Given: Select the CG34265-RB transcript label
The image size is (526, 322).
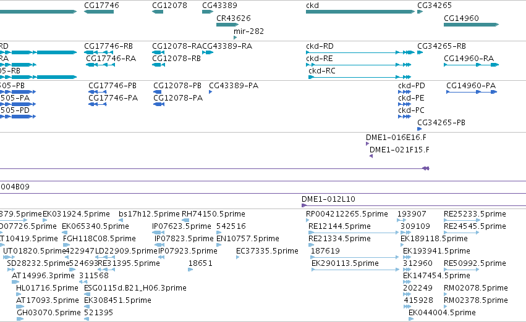Looking at the screenshot, I should pyautogui.click(x=441, y=46).
